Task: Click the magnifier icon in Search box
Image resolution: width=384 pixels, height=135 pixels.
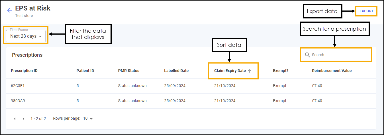Action: coord(307,55)
